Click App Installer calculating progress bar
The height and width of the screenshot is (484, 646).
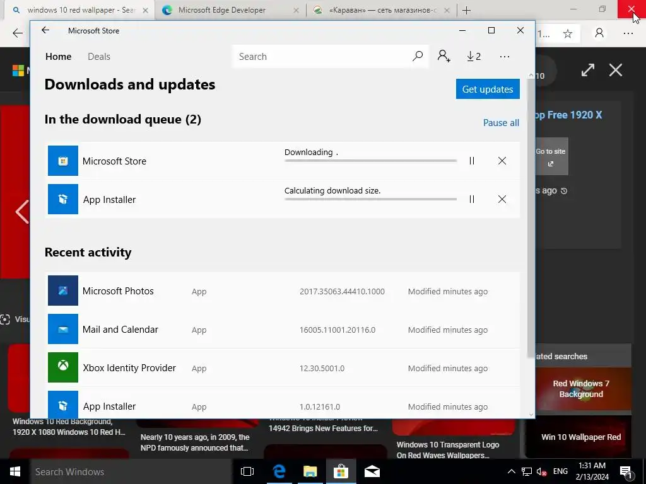tap(370, 199)
